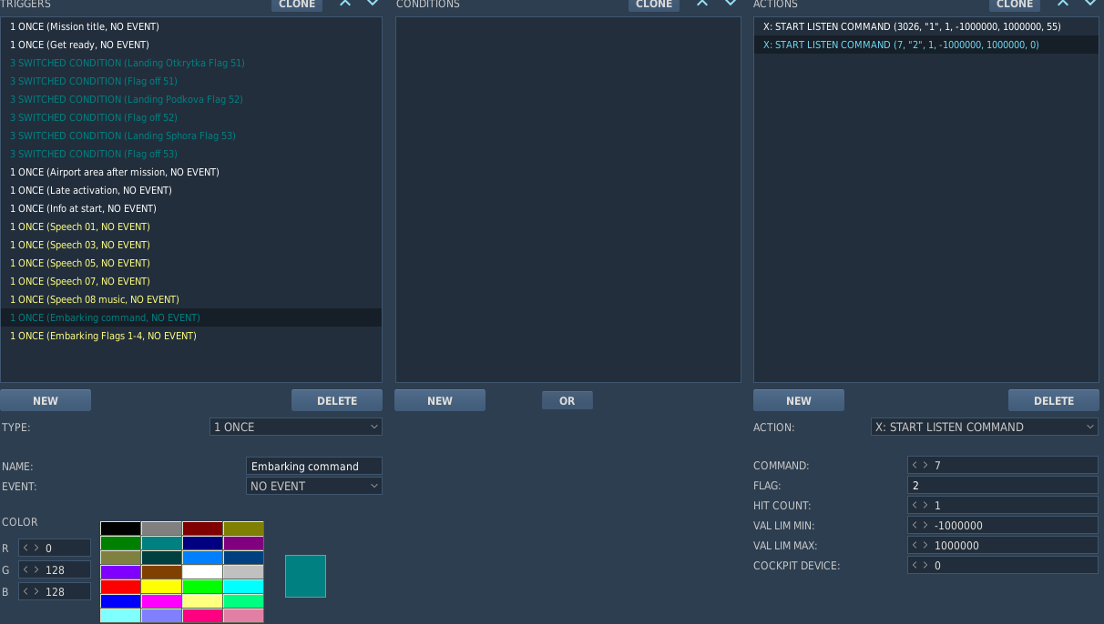The height and width of the screenshot is (624, 1104).
Task: Pick the brown swatch in the palette
Action: 161,572
